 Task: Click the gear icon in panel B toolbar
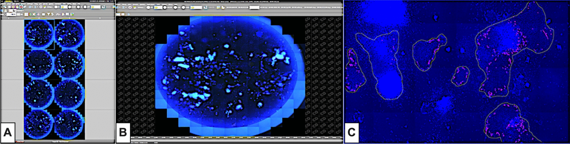tap(130, 7)
